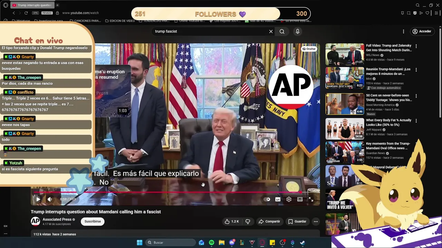Viewport: 442px width, 248px height.
Task: Go back with the browser back arrow
Action: [14, 13]
